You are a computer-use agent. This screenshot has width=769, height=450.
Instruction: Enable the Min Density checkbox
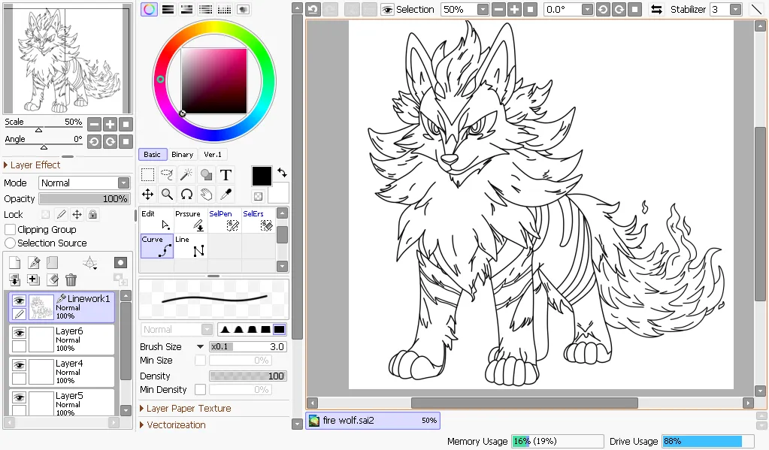click(x=200, y=390)
